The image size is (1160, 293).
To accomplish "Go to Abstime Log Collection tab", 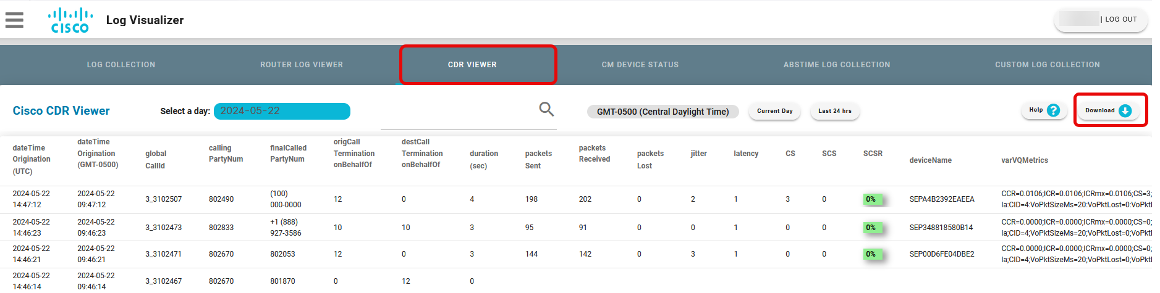I will click(x=837, y=64).
